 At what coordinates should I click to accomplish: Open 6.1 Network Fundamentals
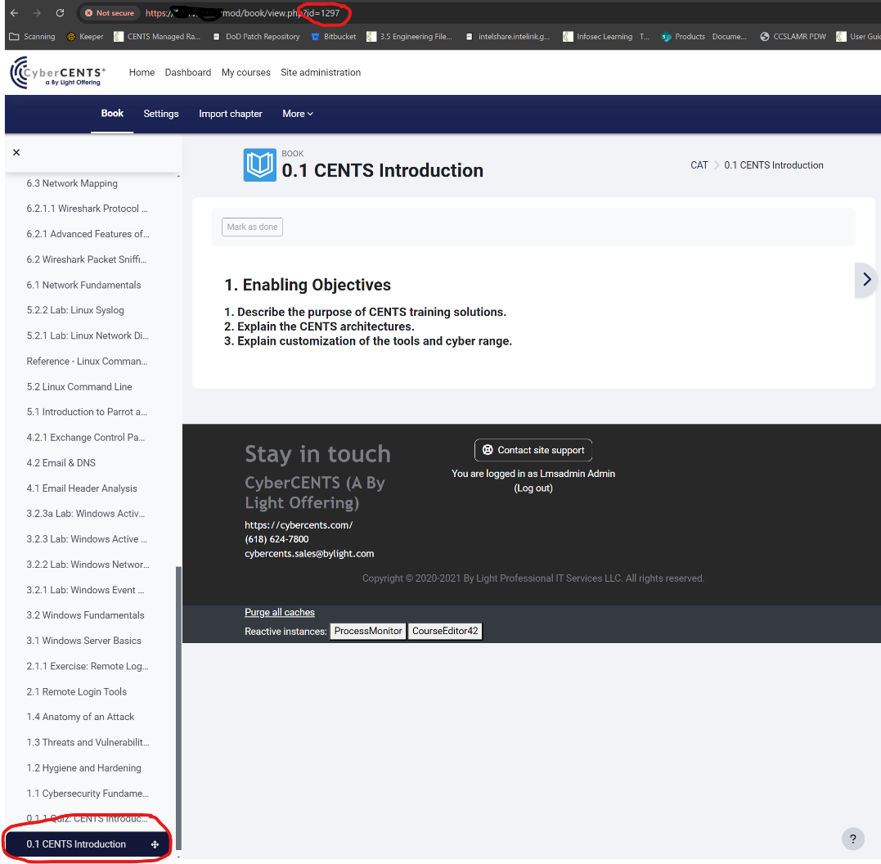click(83, 285)
